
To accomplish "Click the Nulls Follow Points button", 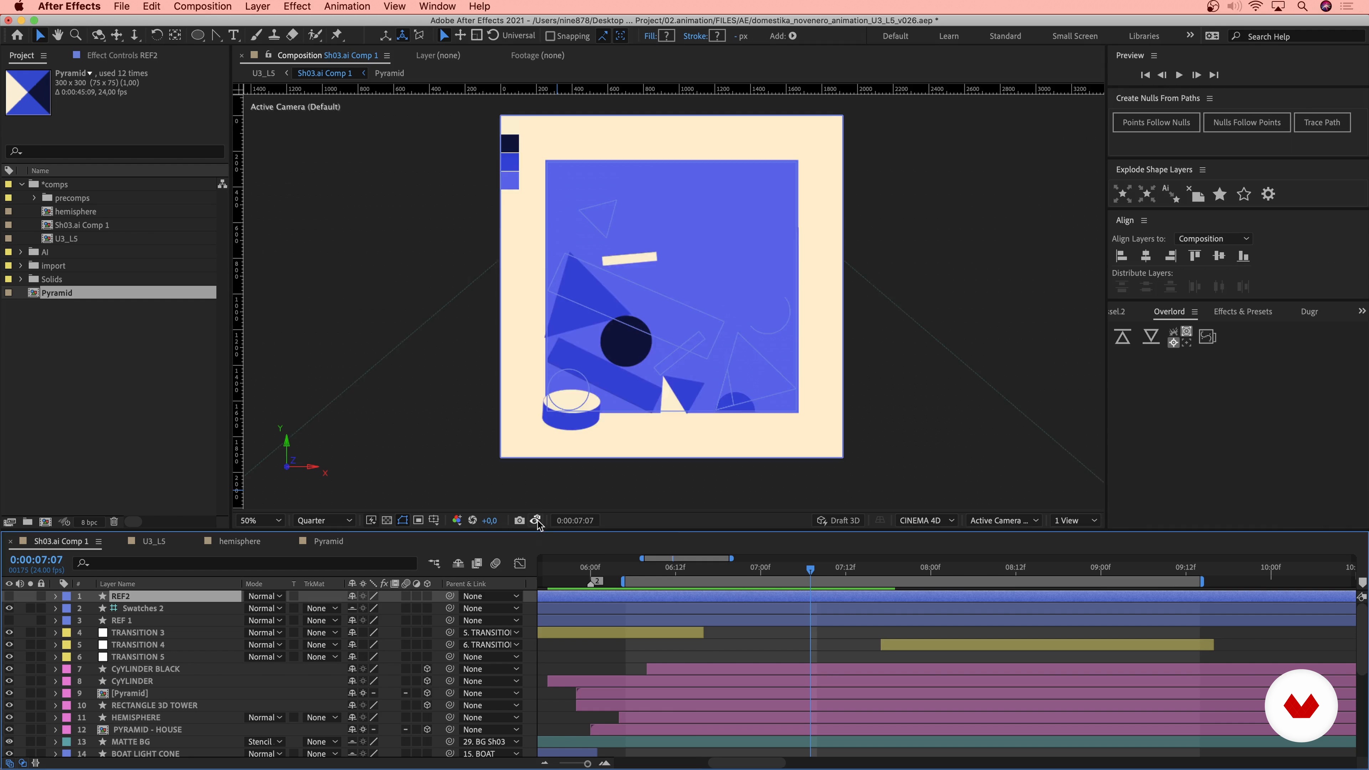I will (x=1247, y=123).
